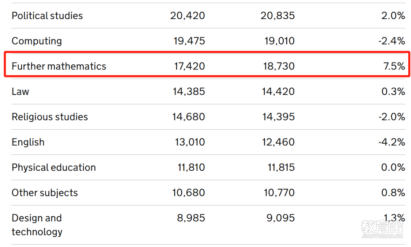Select the -2.4% Computing change value
The width and height of the screenshot is (411, 247).
(x=392, y=41)
